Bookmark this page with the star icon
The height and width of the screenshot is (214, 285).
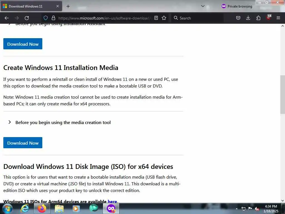pos(164,18)
